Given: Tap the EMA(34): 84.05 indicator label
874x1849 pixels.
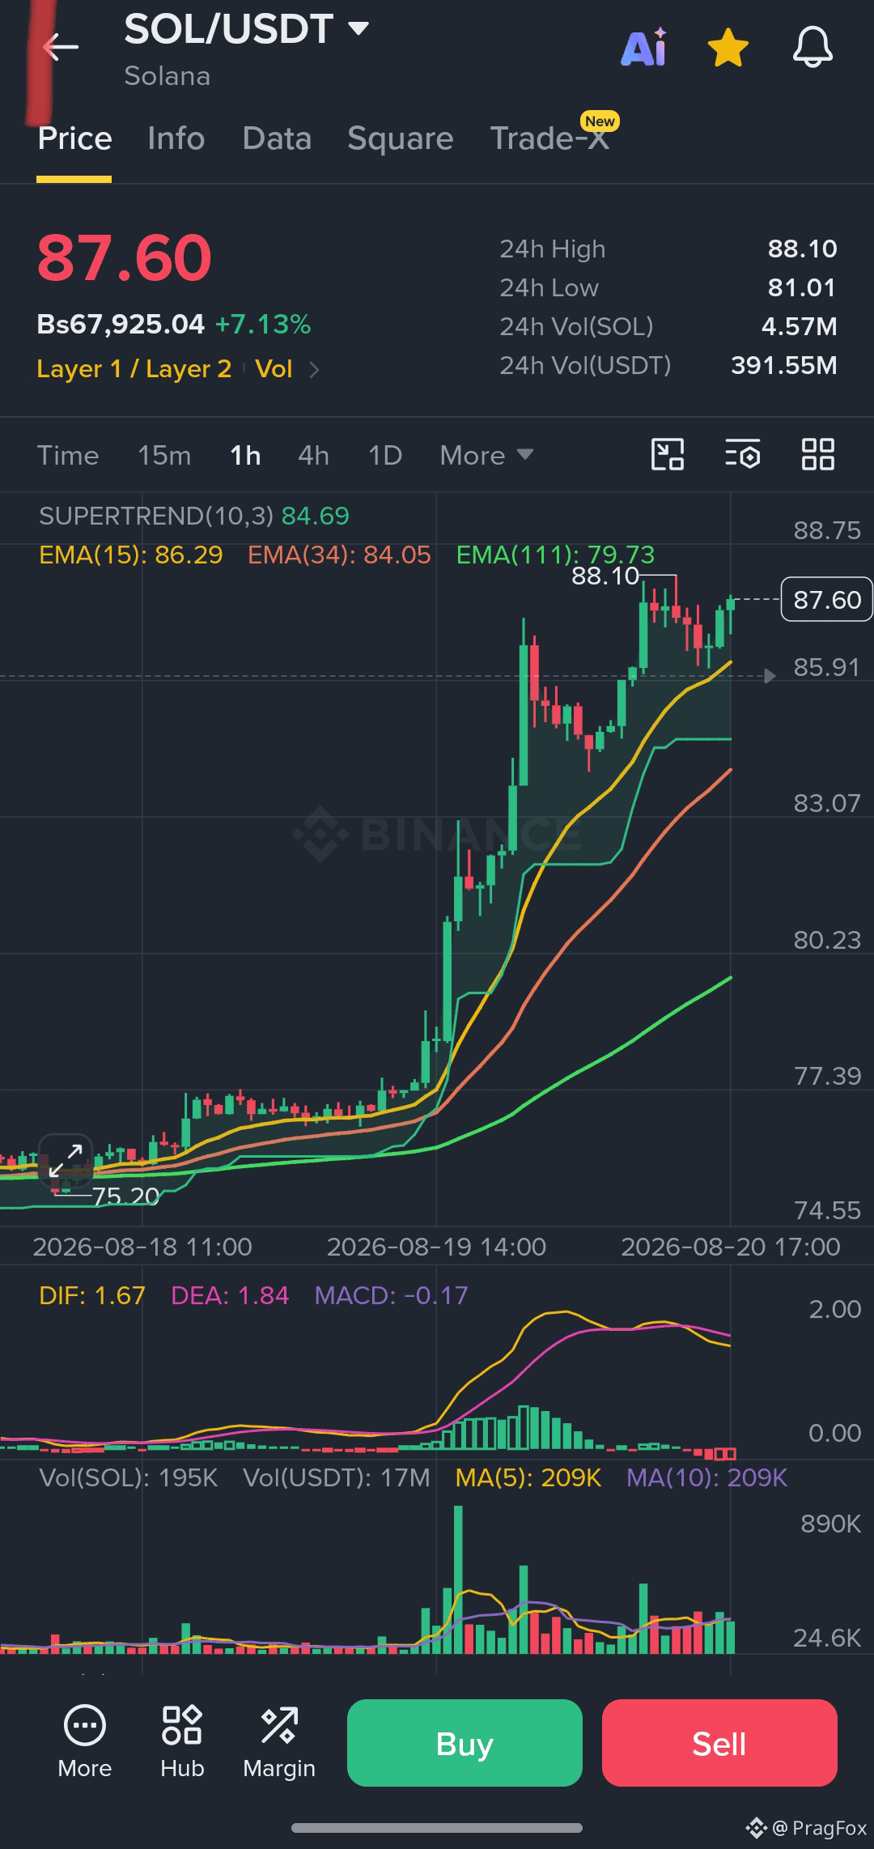Looking at the screenshot, I should click(339, 555).
